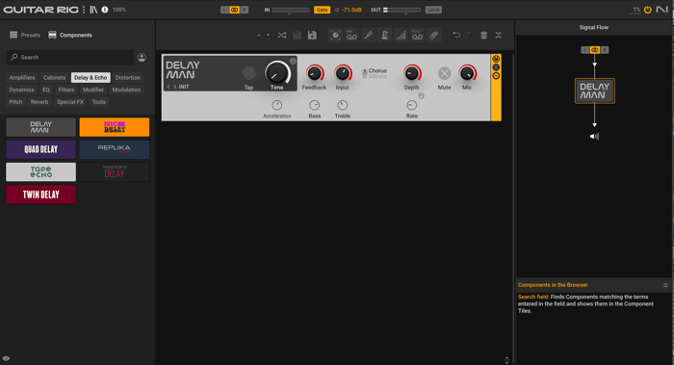Select the Traktor's Delay component tile

115,172
